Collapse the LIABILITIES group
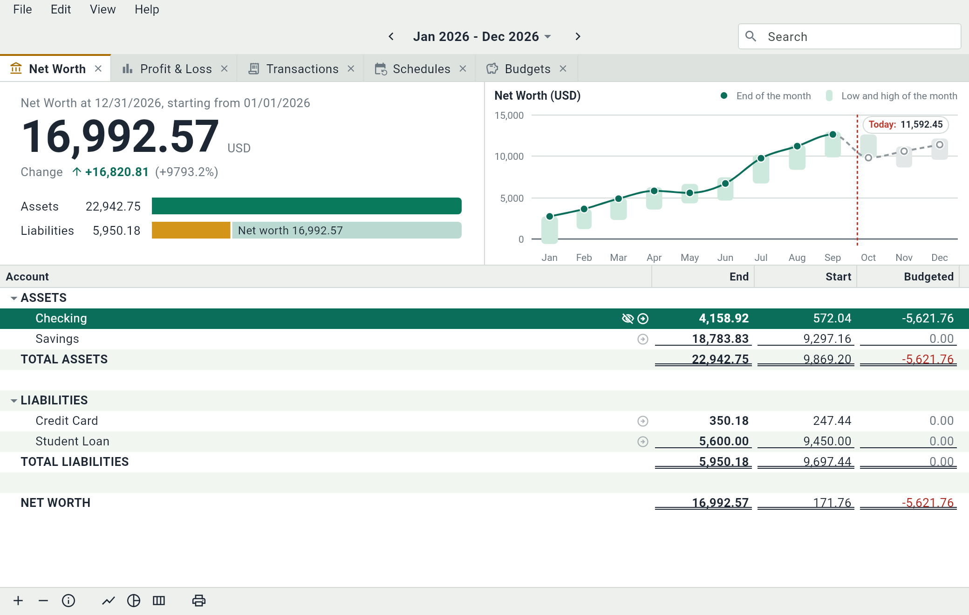This screenshot has height=615, width=969. coord(14,401)
